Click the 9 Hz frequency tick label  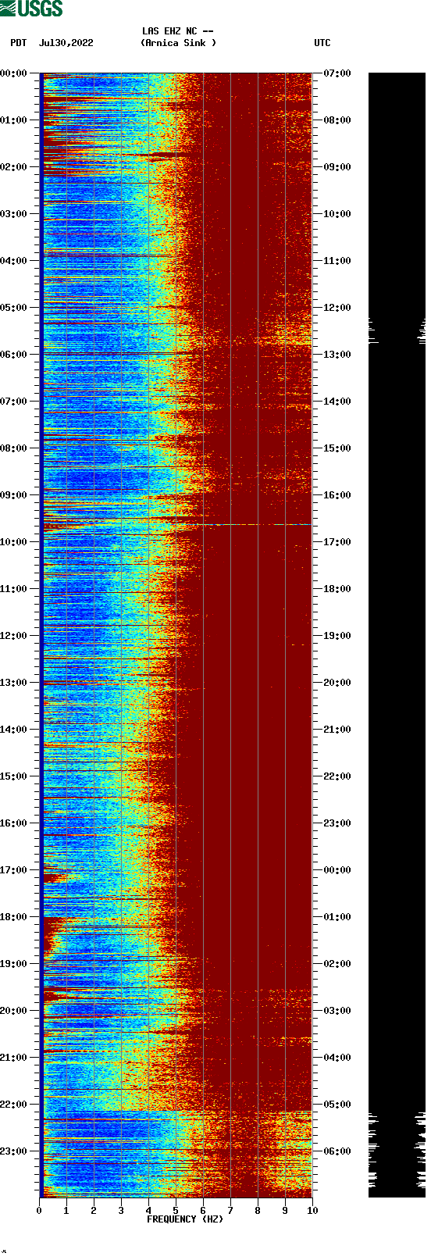pos(285,1210)
